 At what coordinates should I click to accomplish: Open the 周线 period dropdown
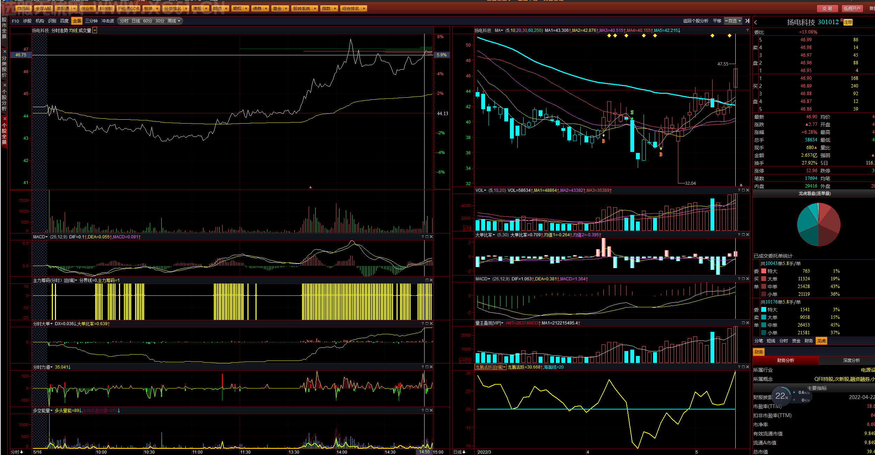[174, 21]
